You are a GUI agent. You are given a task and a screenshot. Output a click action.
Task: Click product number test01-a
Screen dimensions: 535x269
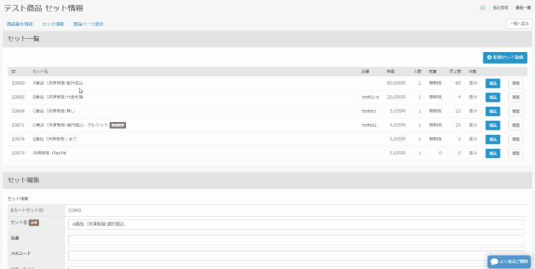coord(370,97)
